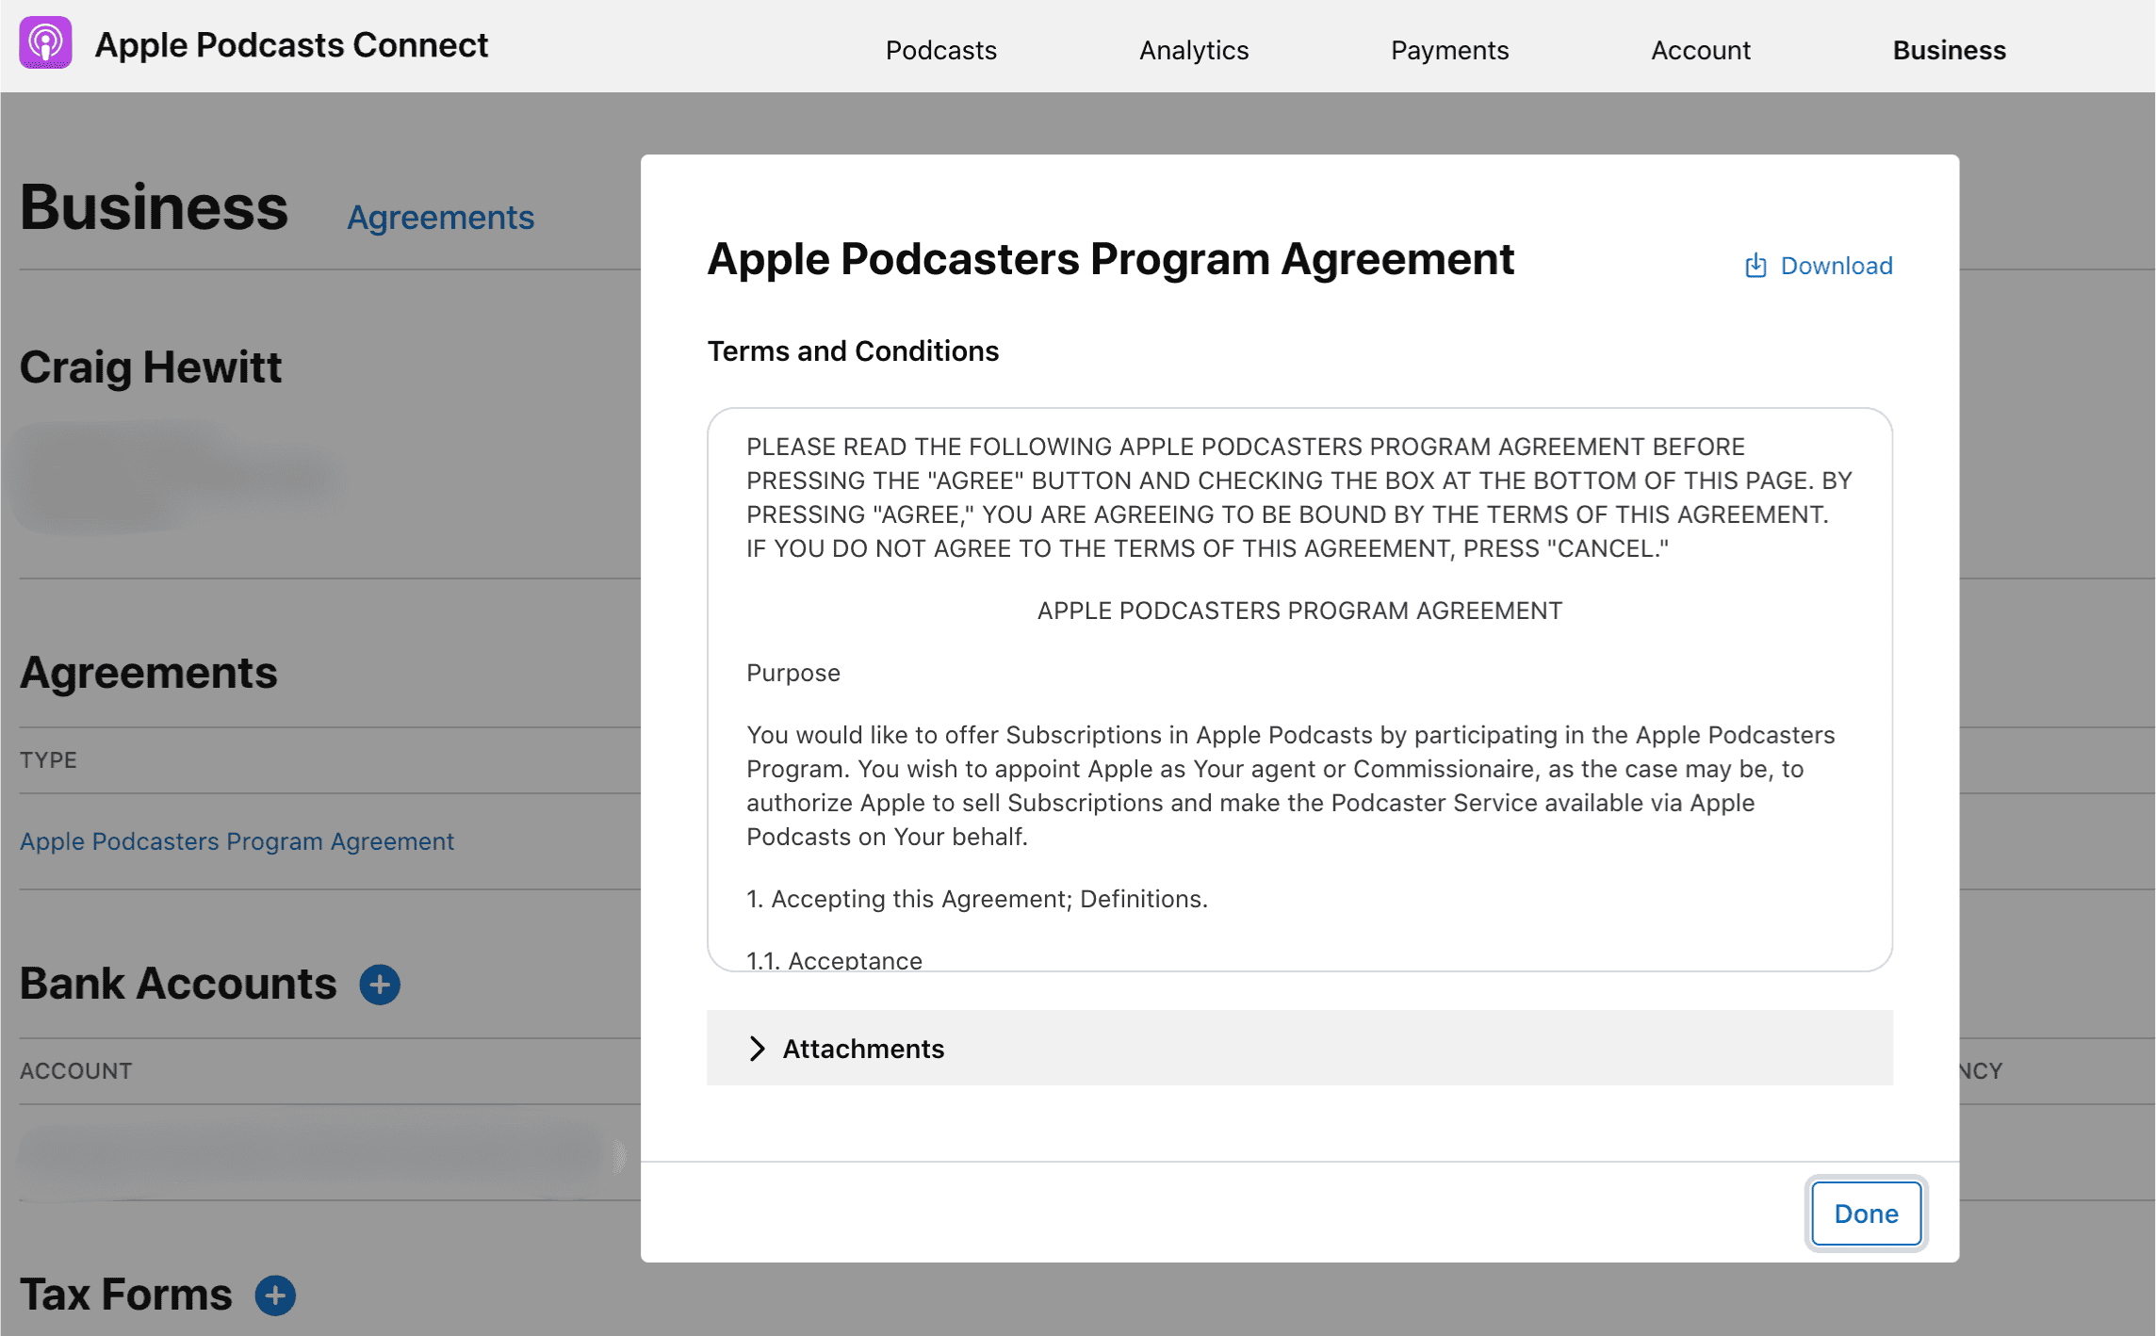The height and width of the screenshot is (1336, 2156).
Task: Click the TYPE column header
Action: coord(48,760)
